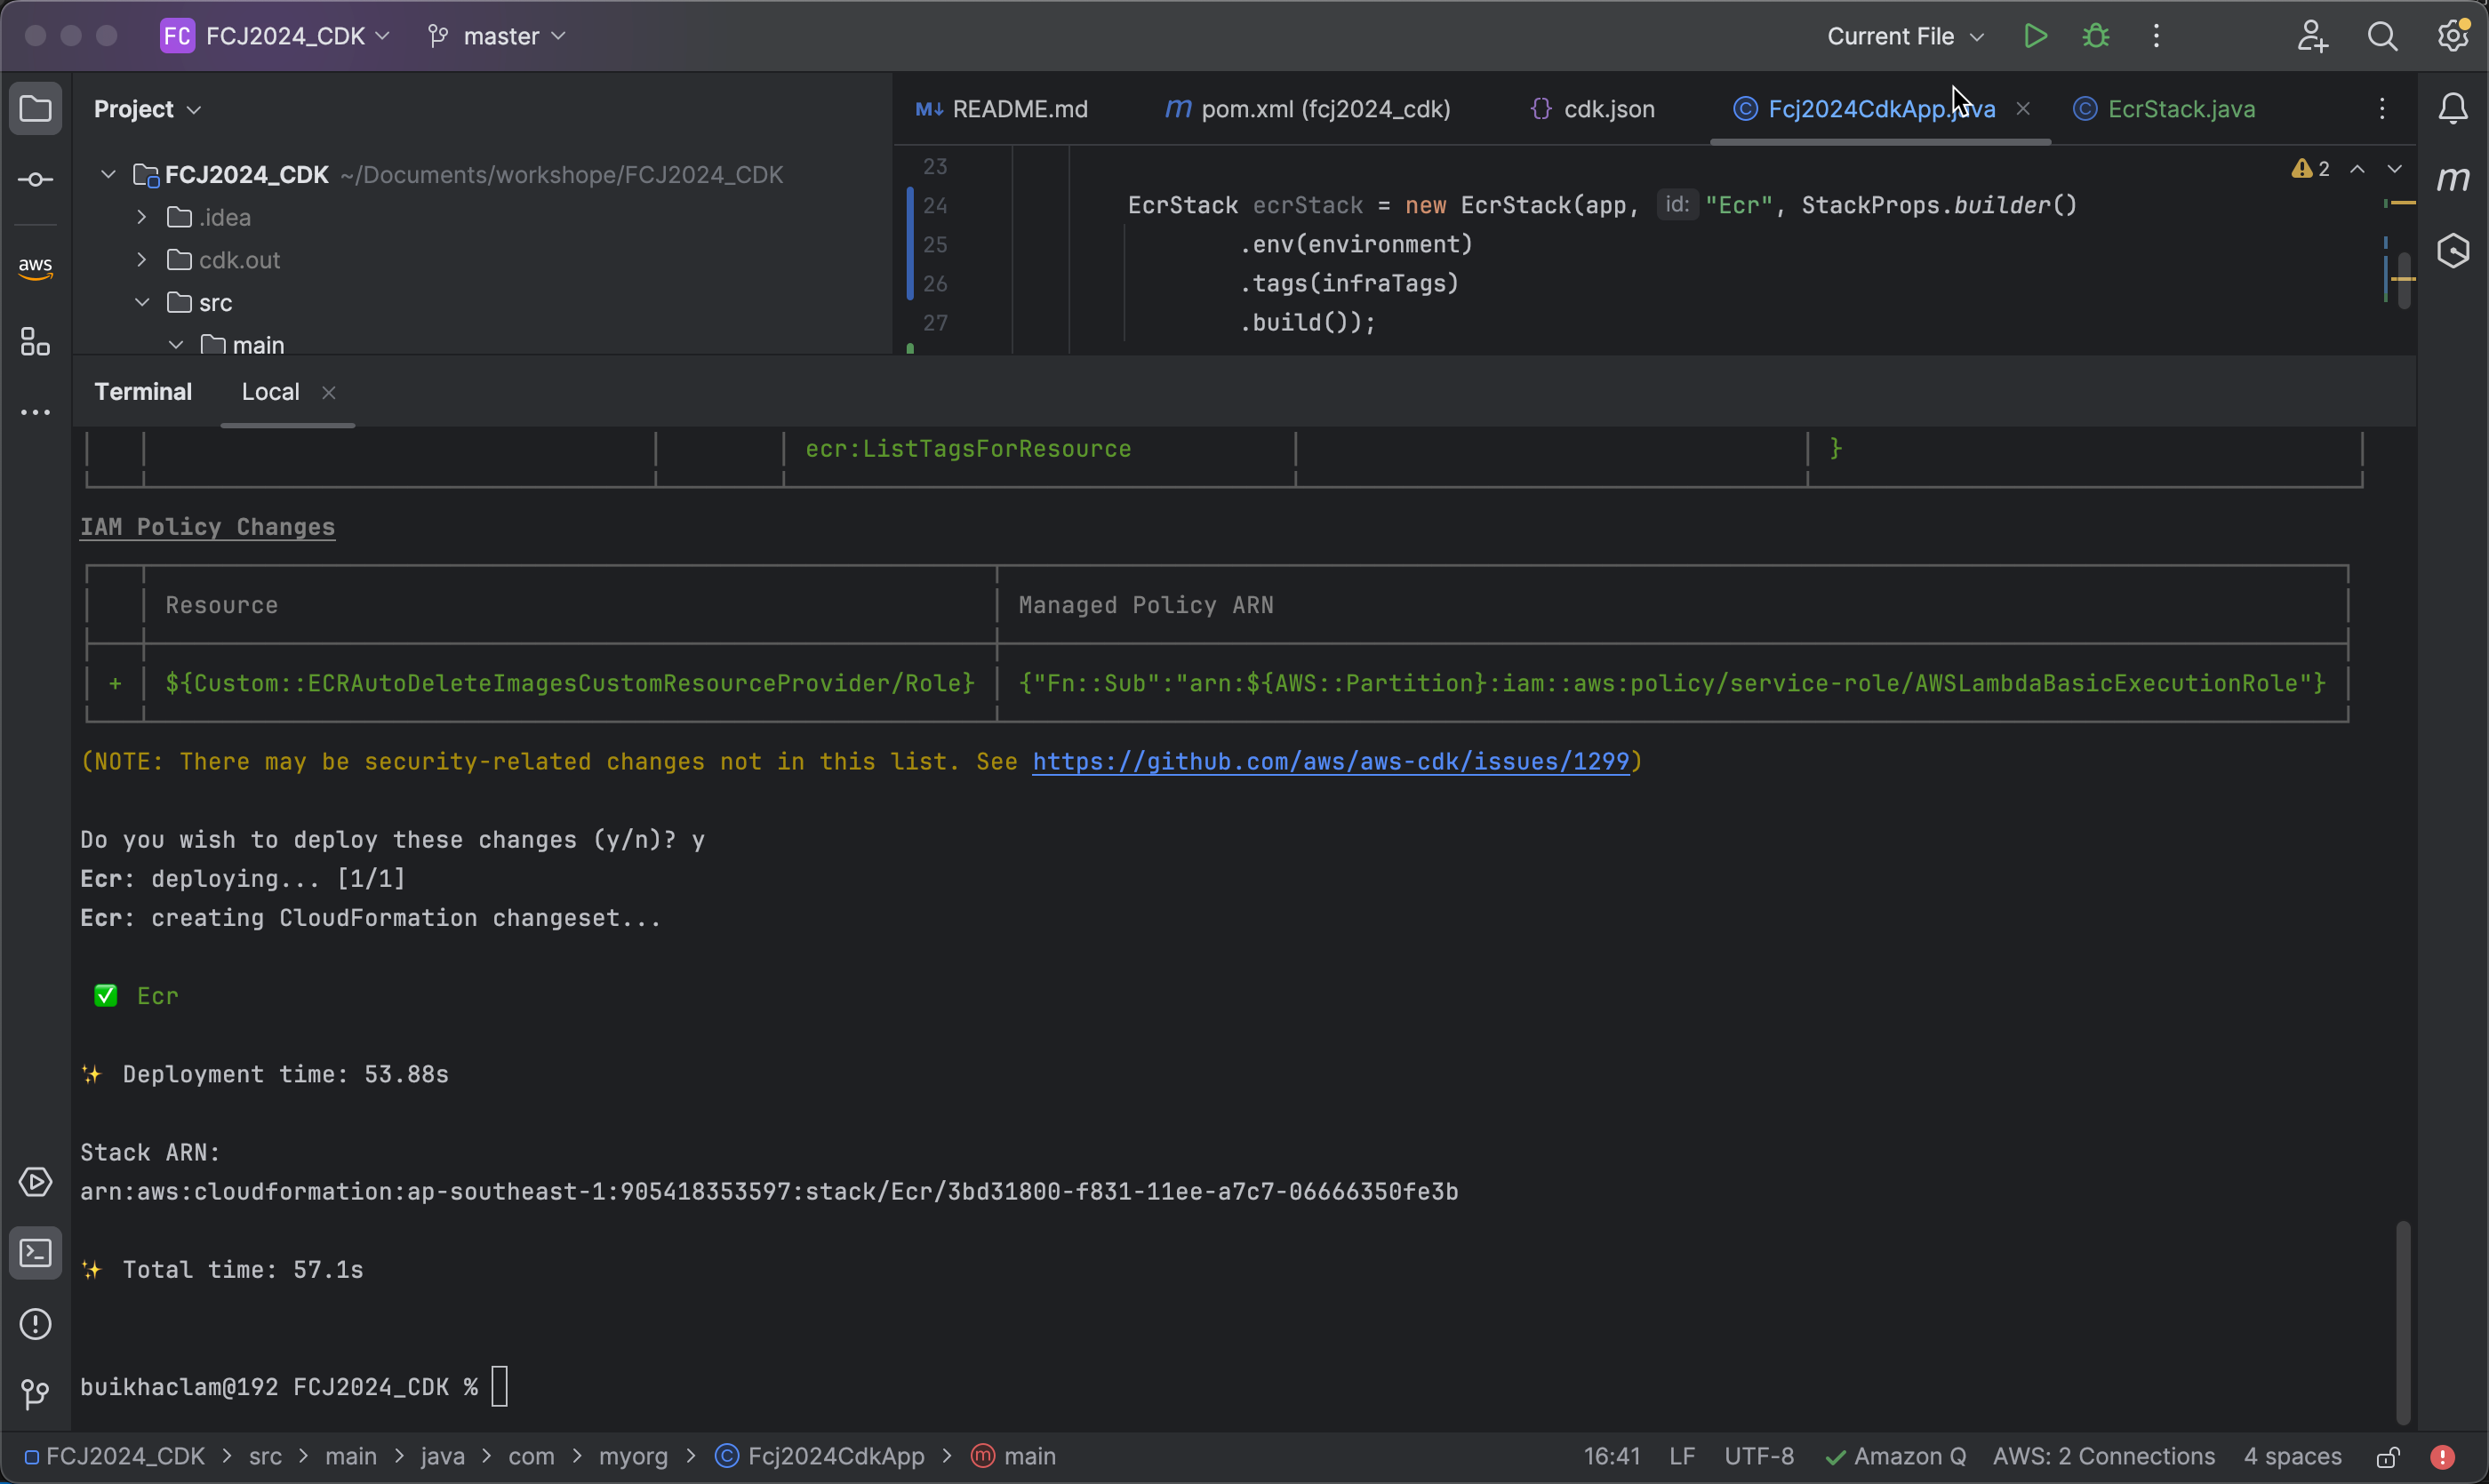Open Search Everywhere magnifier
The height and width of the screenshot is (1484, 2489).
click(2383, 36)
